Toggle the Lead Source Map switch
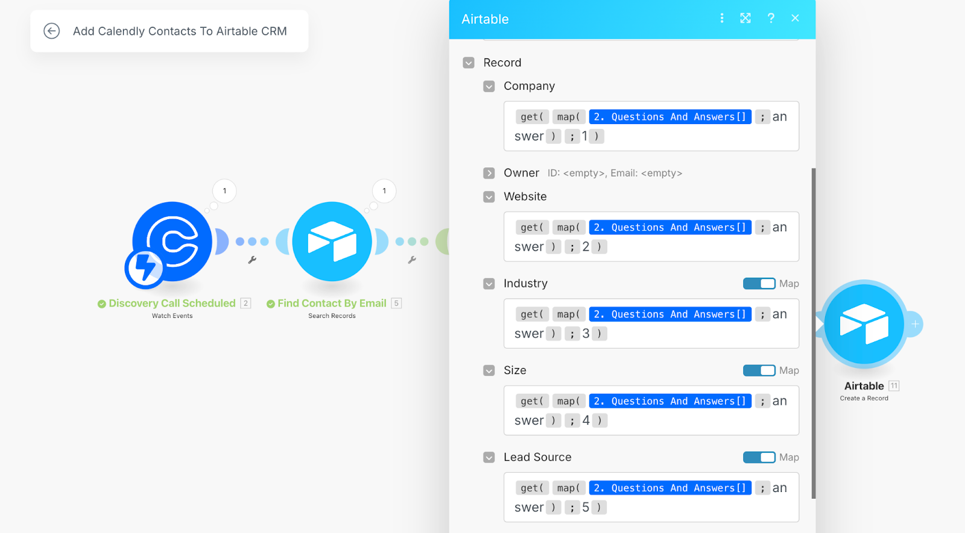This screenshot has height=533, width=965. click(x=759, y=457)
